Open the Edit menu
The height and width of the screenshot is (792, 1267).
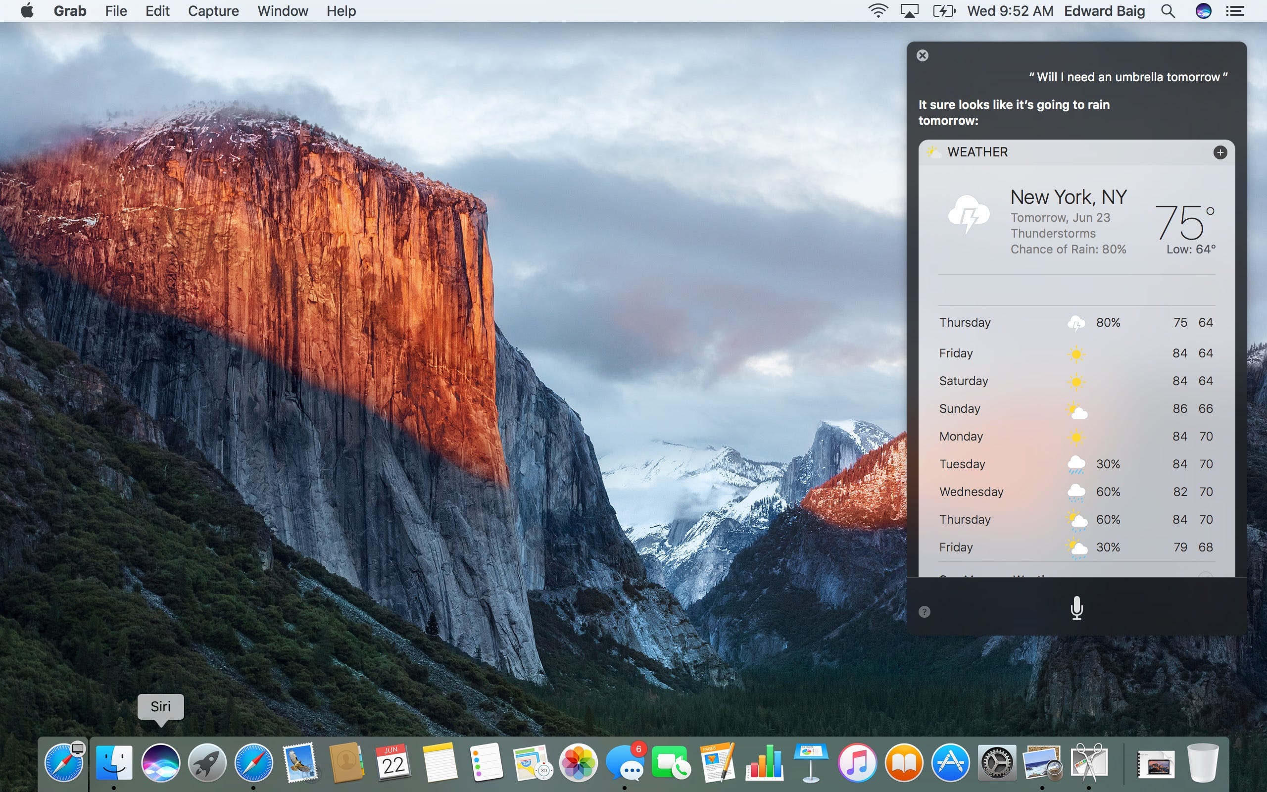(x=157, y=11)
